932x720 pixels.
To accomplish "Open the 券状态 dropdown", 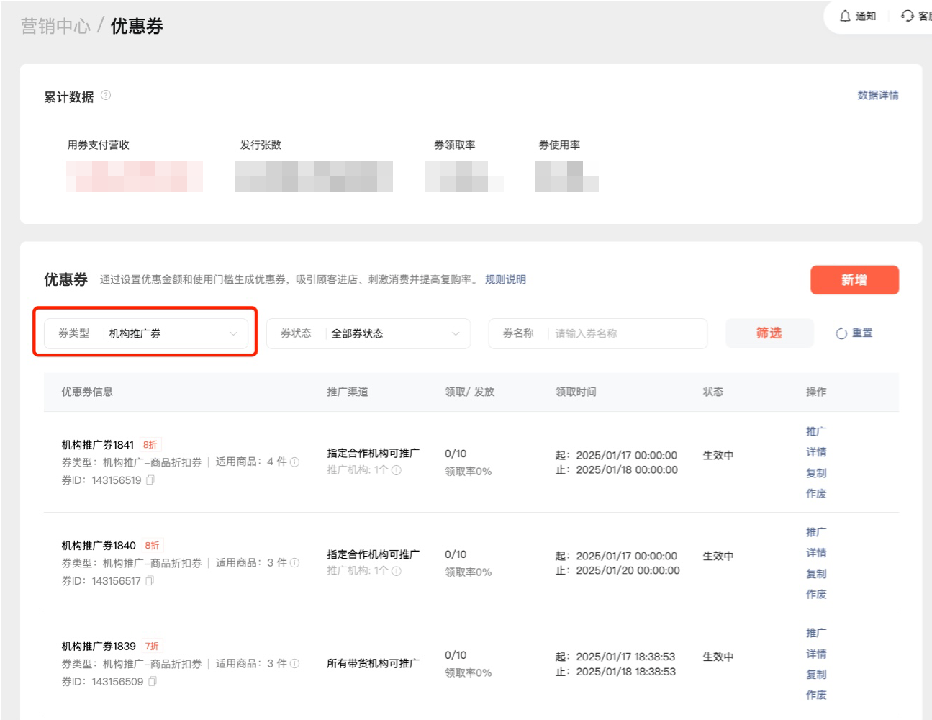I will (368, 333).
